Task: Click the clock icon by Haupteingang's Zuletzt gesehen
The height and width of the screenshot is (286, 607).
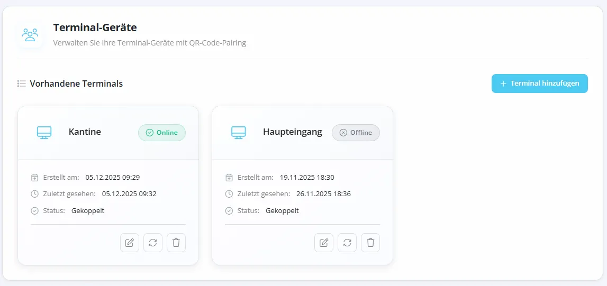Action: coord(229,194)
